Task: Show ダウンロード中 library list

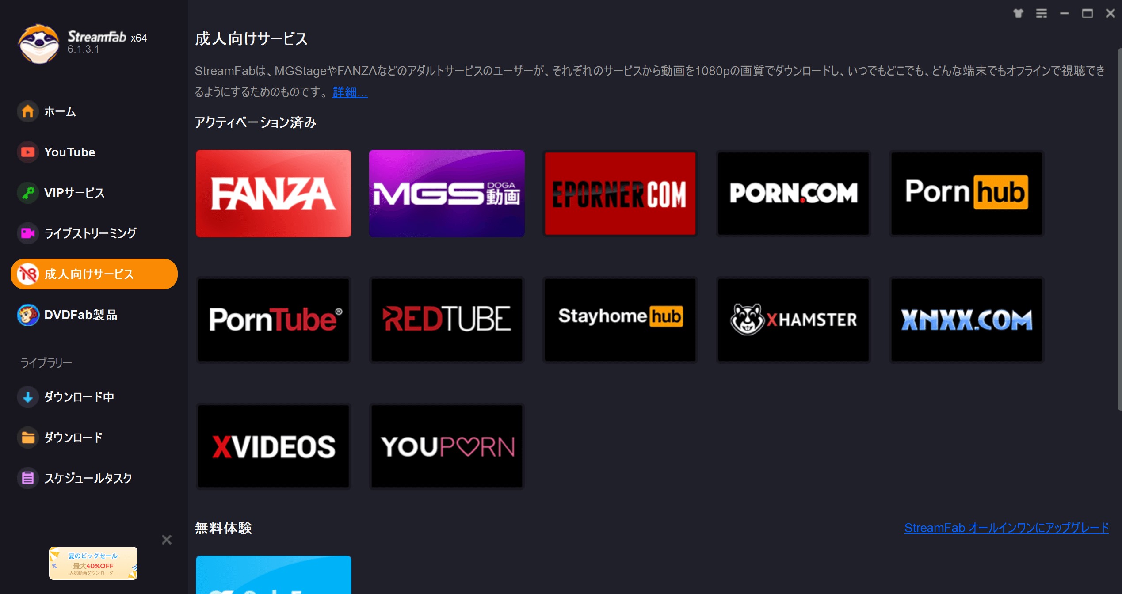Action: click(79, 397)
